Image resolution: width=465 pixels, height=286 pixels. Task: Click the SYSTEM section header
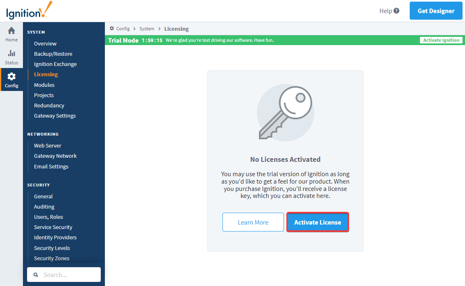[36, 32]
